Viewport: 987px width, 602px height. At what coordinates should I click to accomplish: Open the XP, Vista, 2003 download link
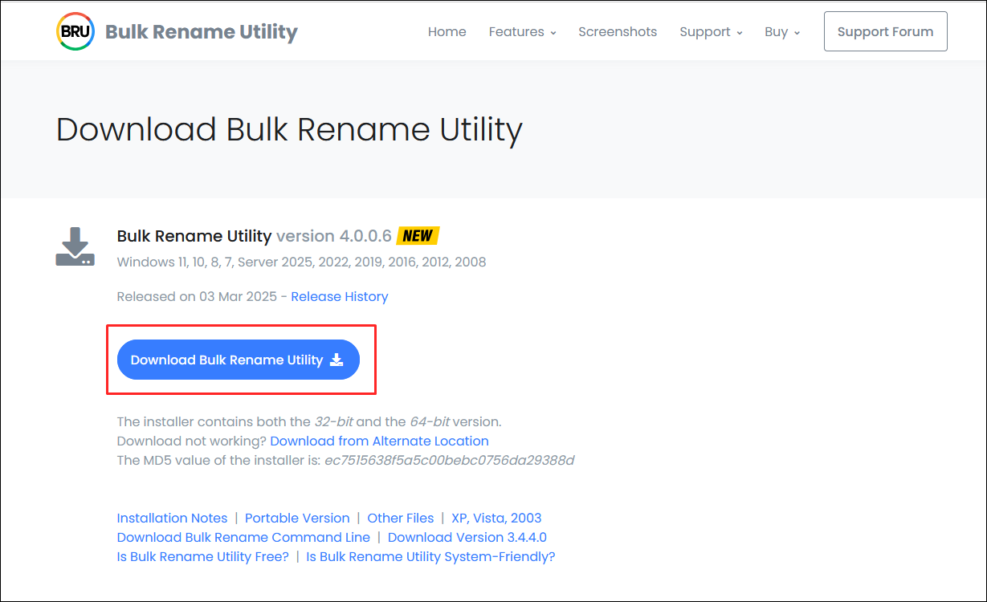(494, 518)
